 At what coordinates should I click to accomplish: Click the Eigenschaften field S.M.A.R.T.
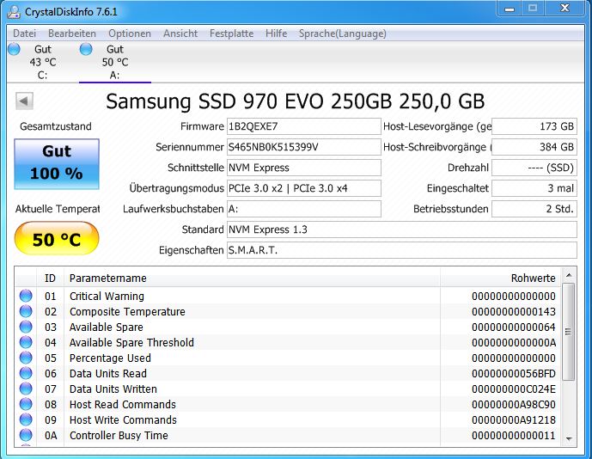pyautogui.click(x=402, y=250)
